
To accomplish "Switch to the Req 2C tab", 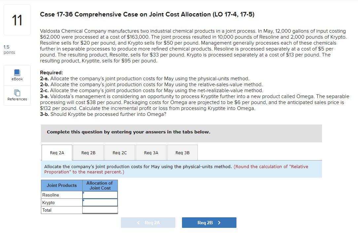I will 119,153.
